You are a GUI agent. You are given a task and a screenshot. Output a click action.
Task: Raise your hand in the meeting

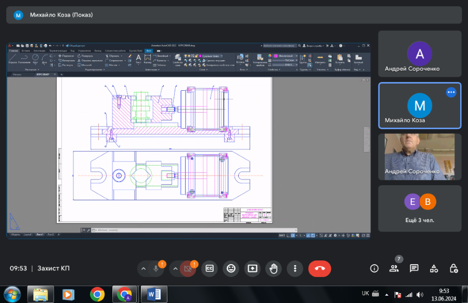pyautogui.click(x=274, y=268)
